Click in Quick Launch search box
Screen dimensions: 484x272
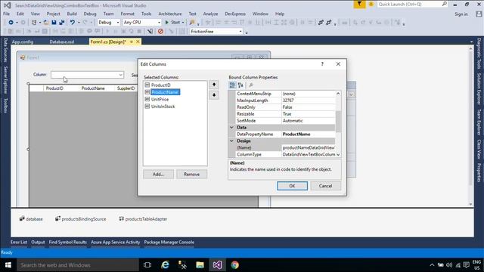412,5
